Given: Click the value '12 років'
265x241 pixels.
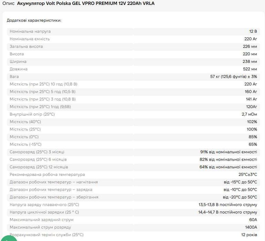Looking at the screenshot, I should click(249, 235).
